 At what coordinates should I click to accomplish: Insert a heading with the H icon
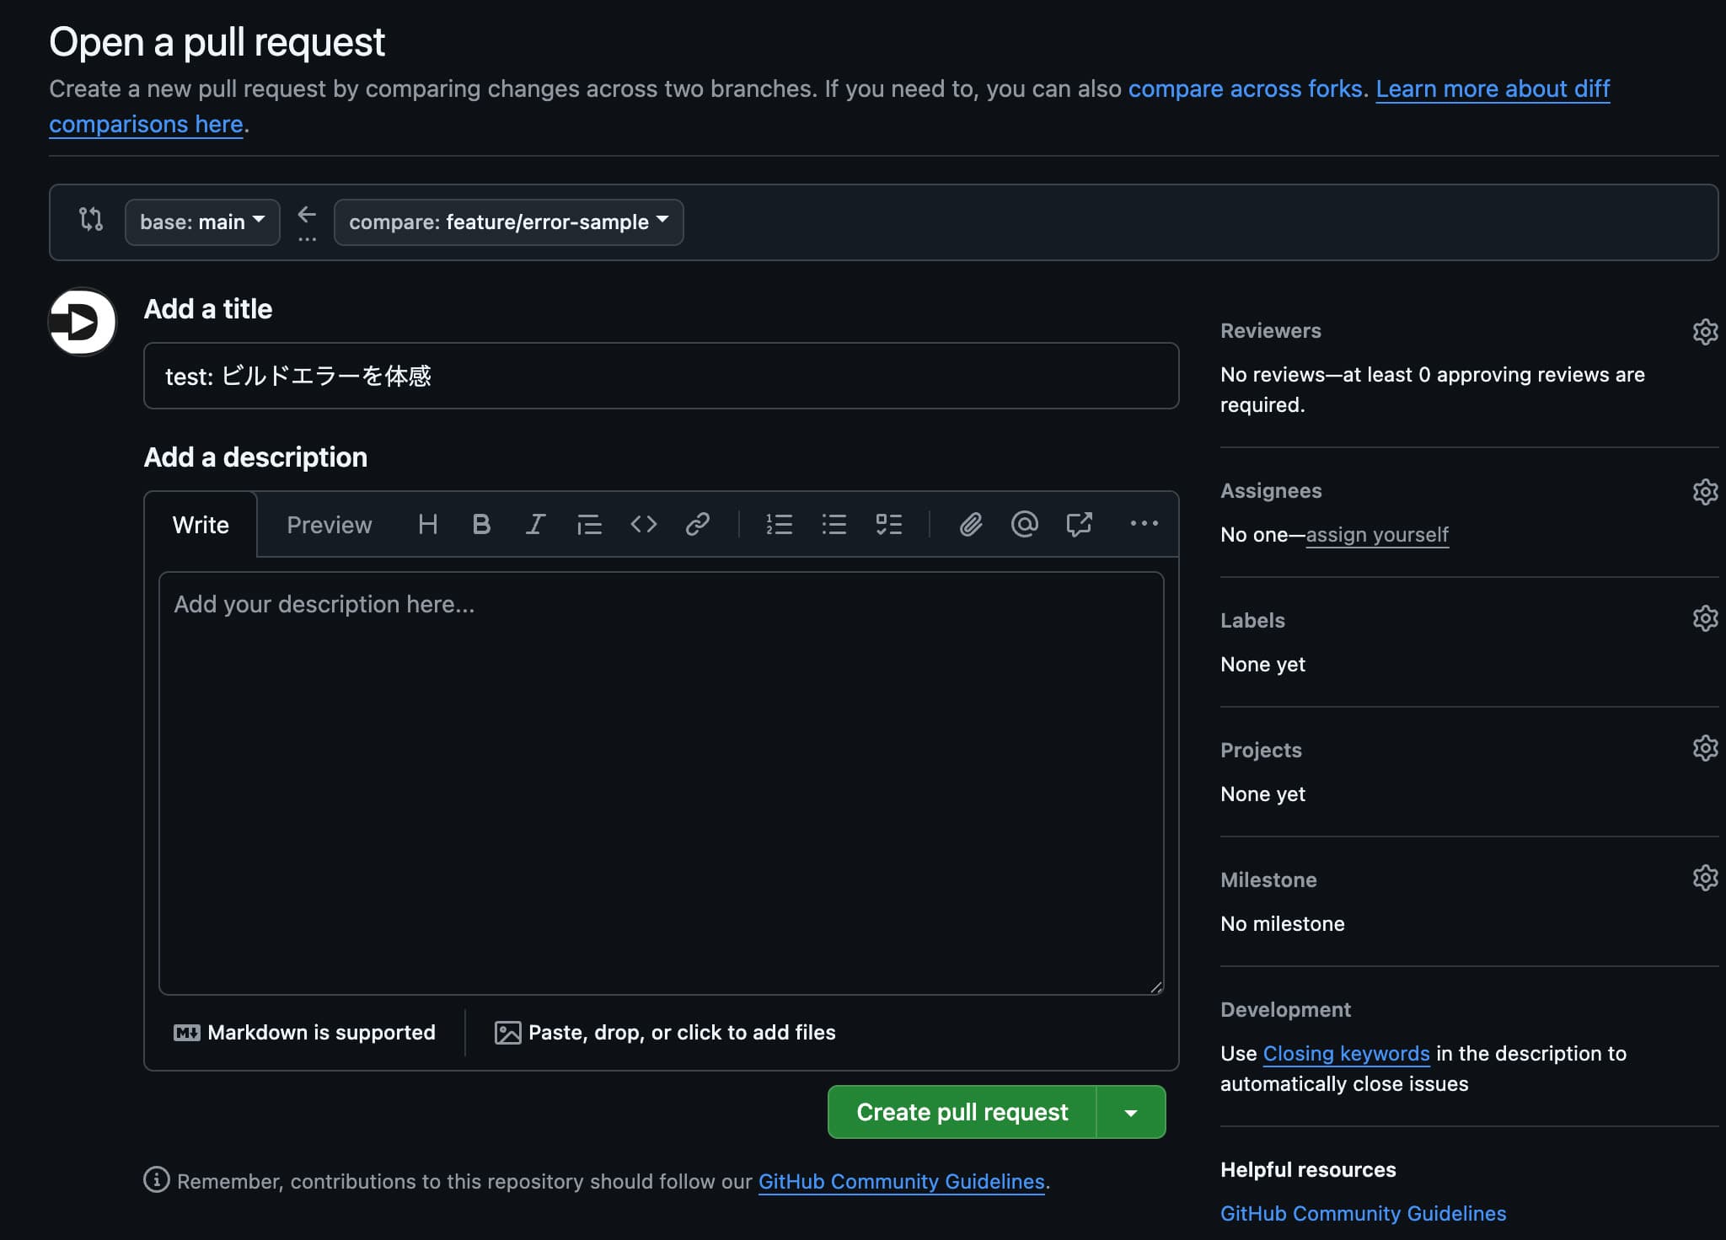click(427, 525)
